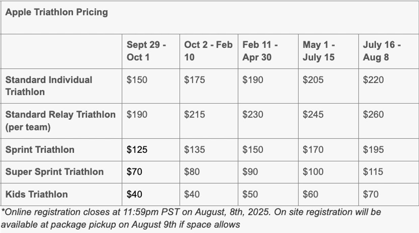
Task: Select the Super Sprint Triathlon row label
Action: (x=54, y=172)
